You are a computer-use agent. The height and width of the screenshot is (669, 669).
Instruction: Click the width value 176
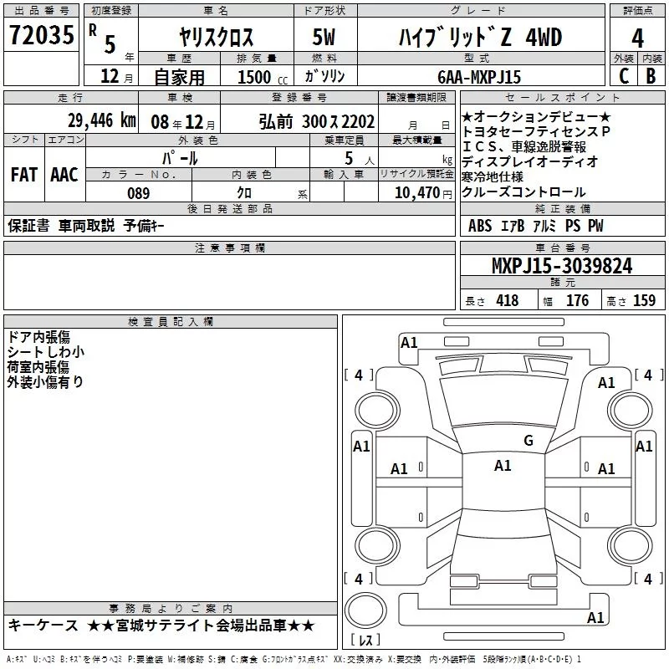(x=577, y=300)
